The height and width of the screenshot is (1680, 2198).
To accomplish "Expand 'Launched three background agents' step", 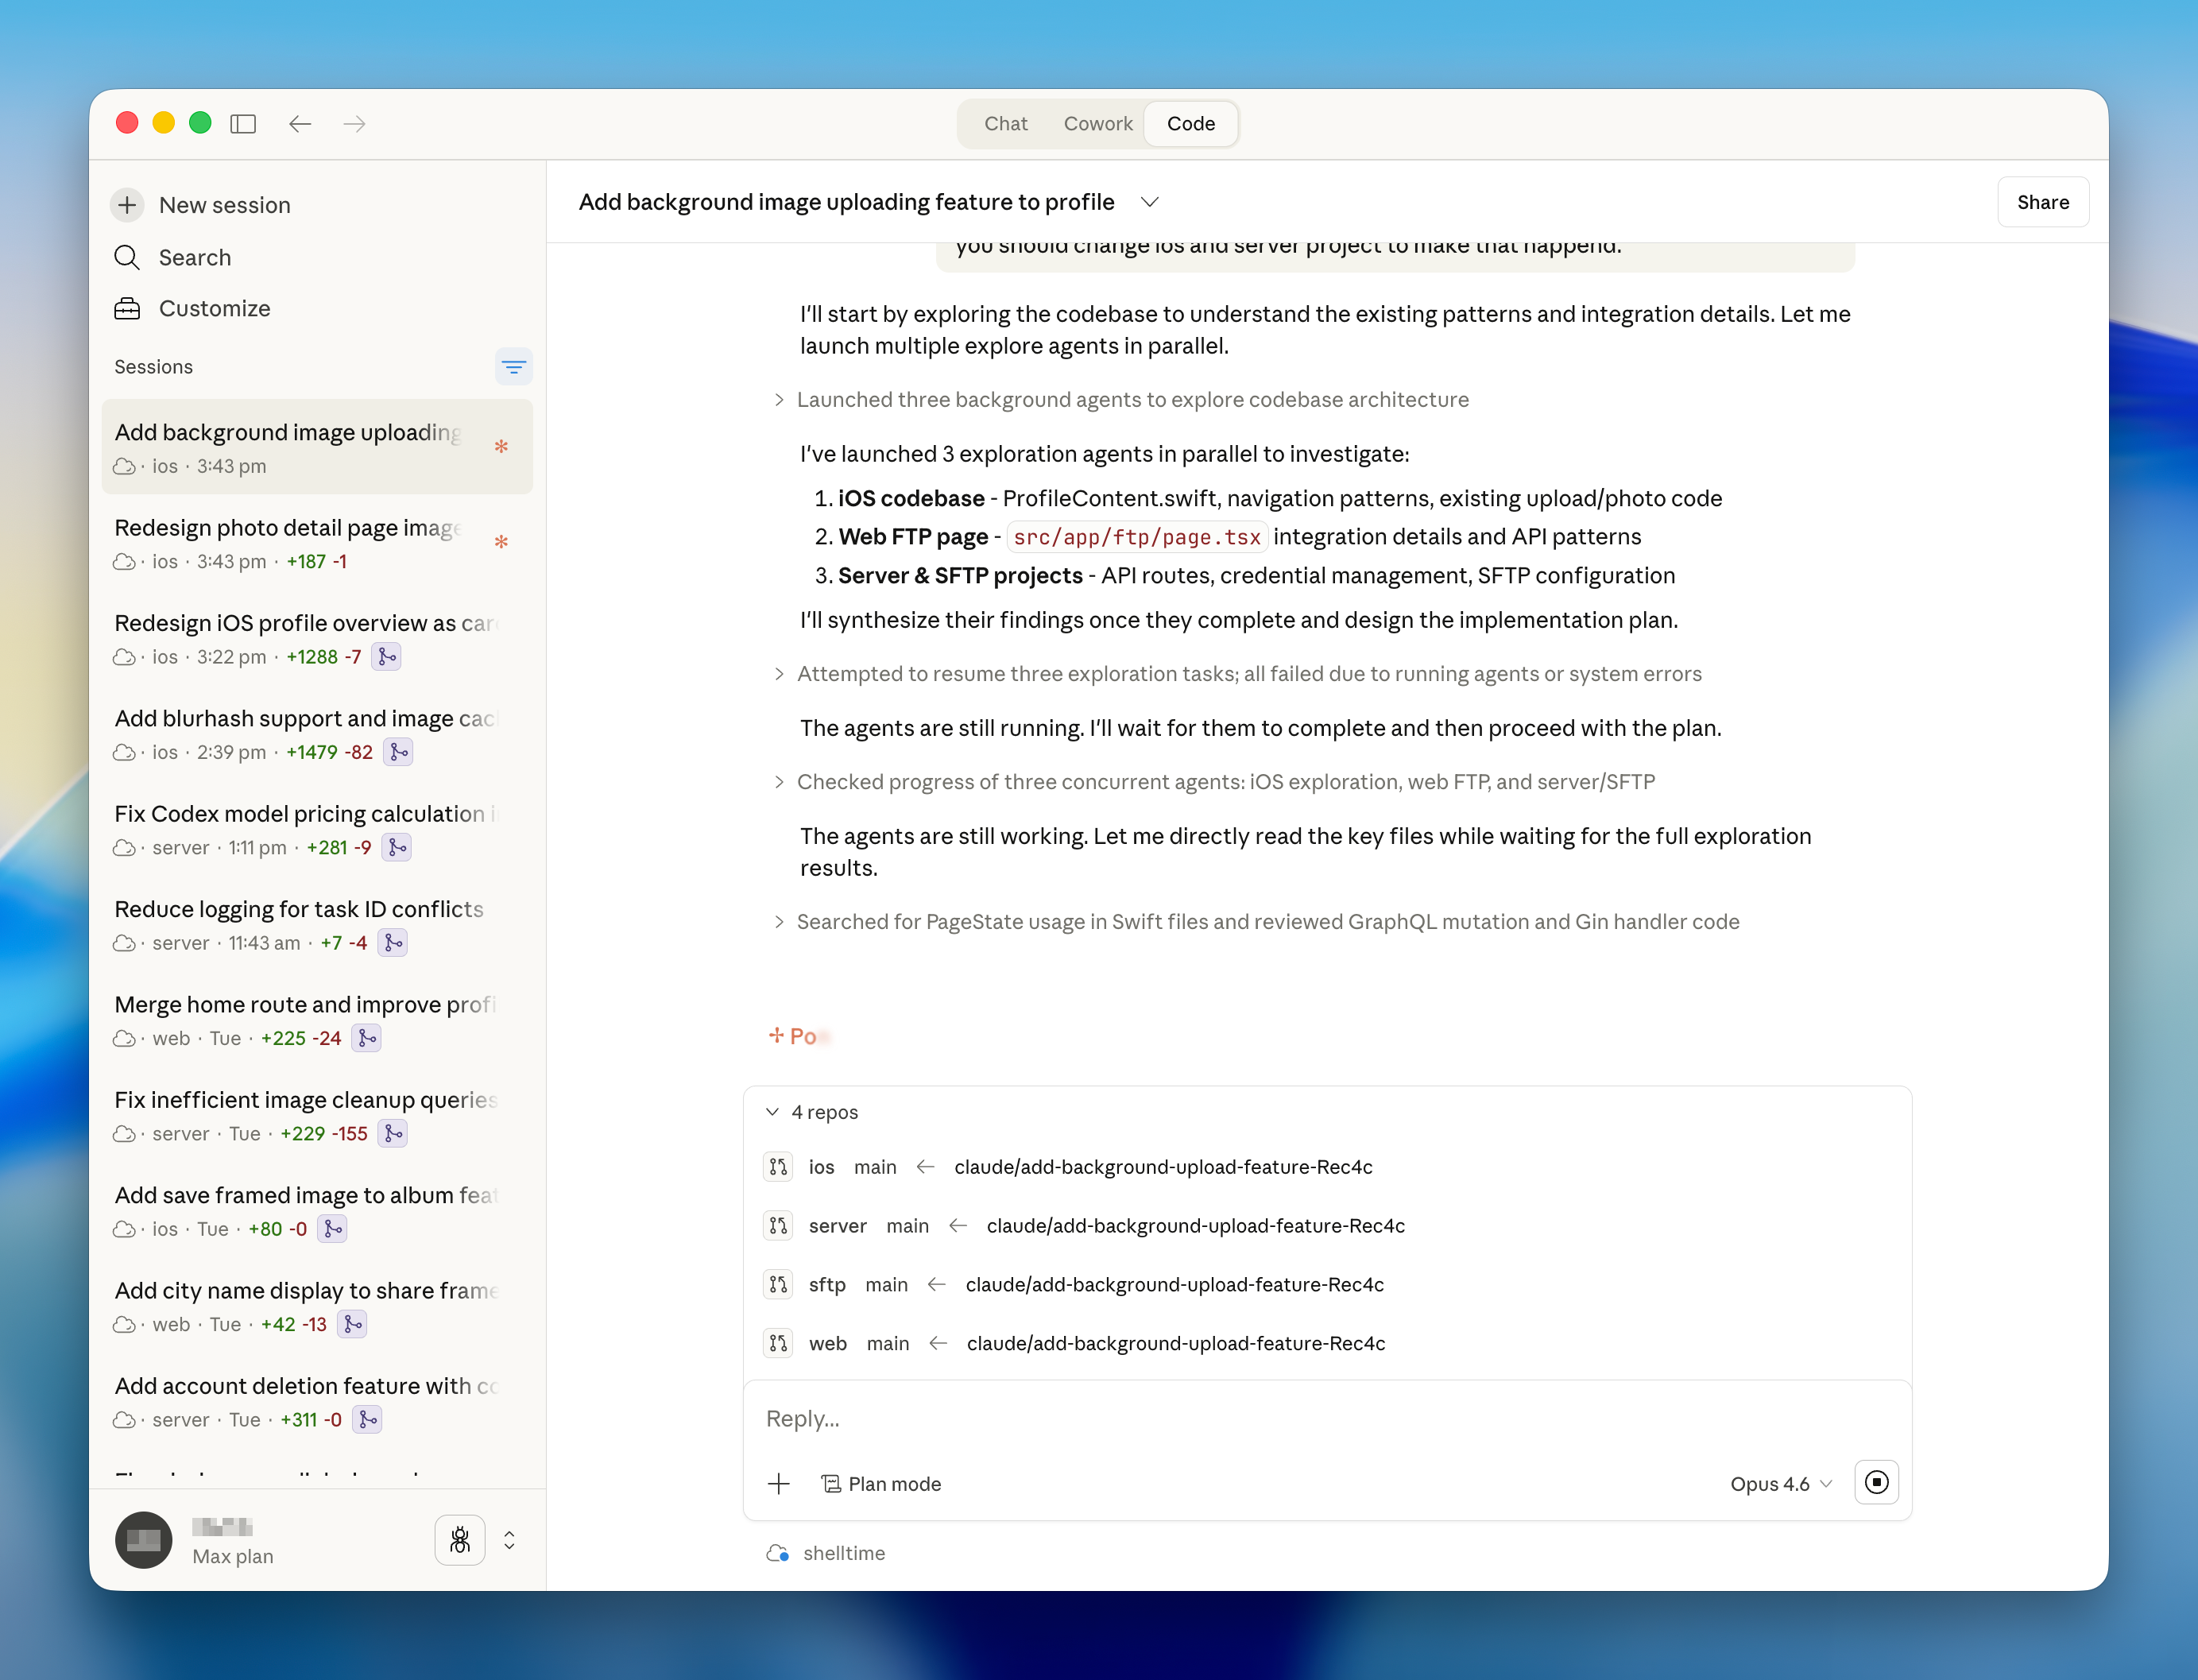I will pos(779,400).
